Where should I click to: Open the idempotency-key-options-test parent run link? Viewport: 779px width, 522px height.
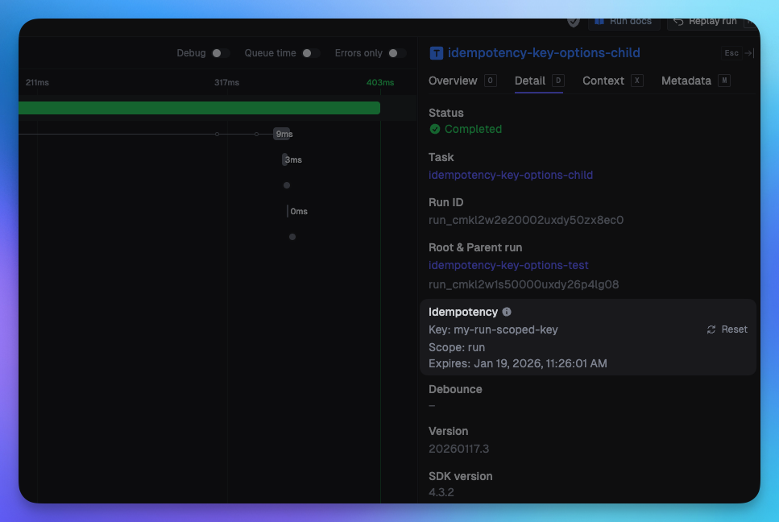point(508,265)
